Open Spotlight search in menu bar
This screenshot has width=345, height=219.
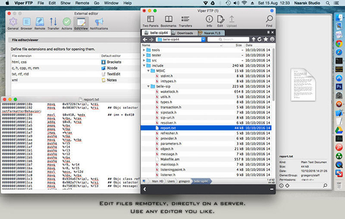point(328,3)
